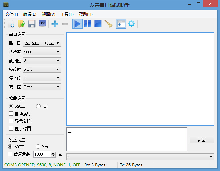
Task: Decrease the repeat interval with down arrow
Action: pos(53,156)
